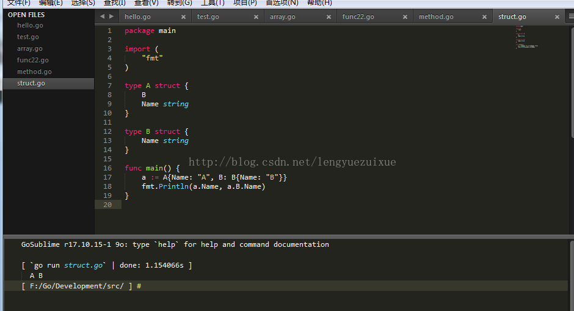Click 'func main() {' declaration
The height and width of the screenshot is (311, 574).
click(152, 168)
